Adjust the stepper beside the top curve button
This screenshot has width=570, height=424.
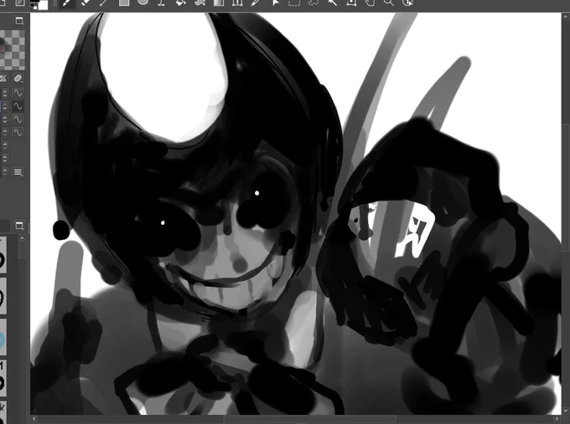coord(5,93)
